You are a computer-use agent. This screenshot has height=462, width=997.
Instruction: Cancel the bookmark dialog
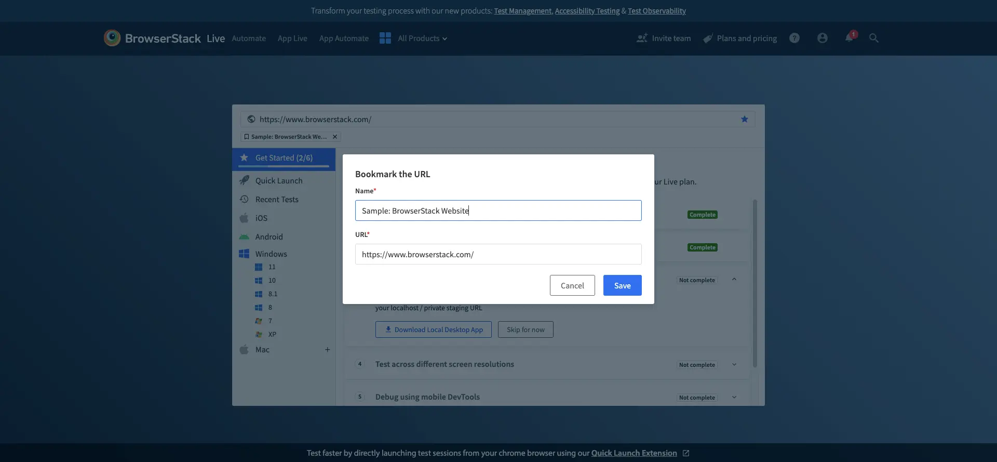[572, 285]
